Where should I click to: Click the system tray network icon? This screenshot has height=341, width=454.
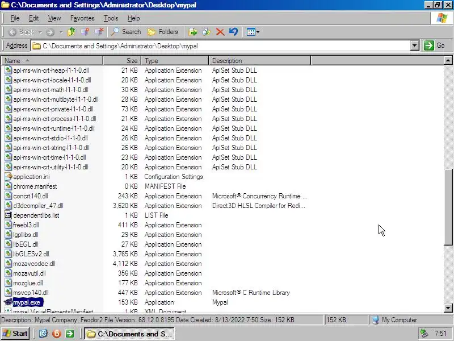pos(424,333)
